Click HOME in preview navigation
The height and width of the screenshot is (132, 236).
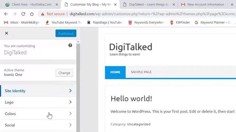click(115, 72)
